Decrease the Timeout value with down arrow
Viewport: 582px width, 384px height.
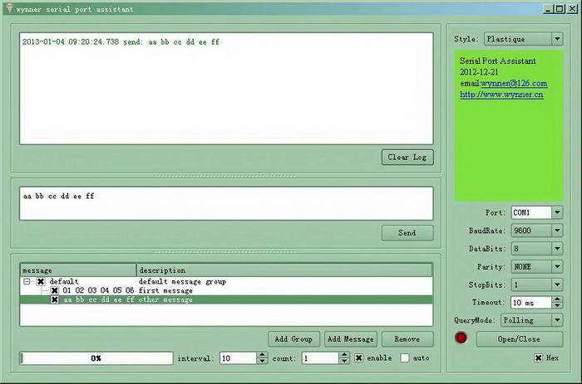(557, 305)
